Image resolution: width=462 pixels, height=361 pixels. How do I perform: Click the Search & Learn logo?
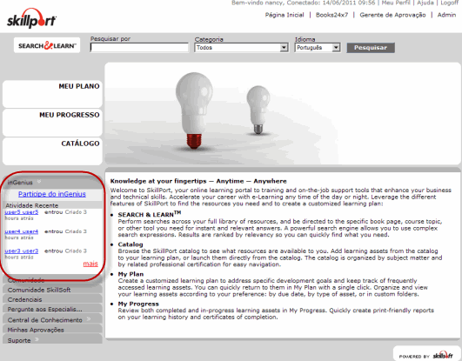tap(47, 45)
